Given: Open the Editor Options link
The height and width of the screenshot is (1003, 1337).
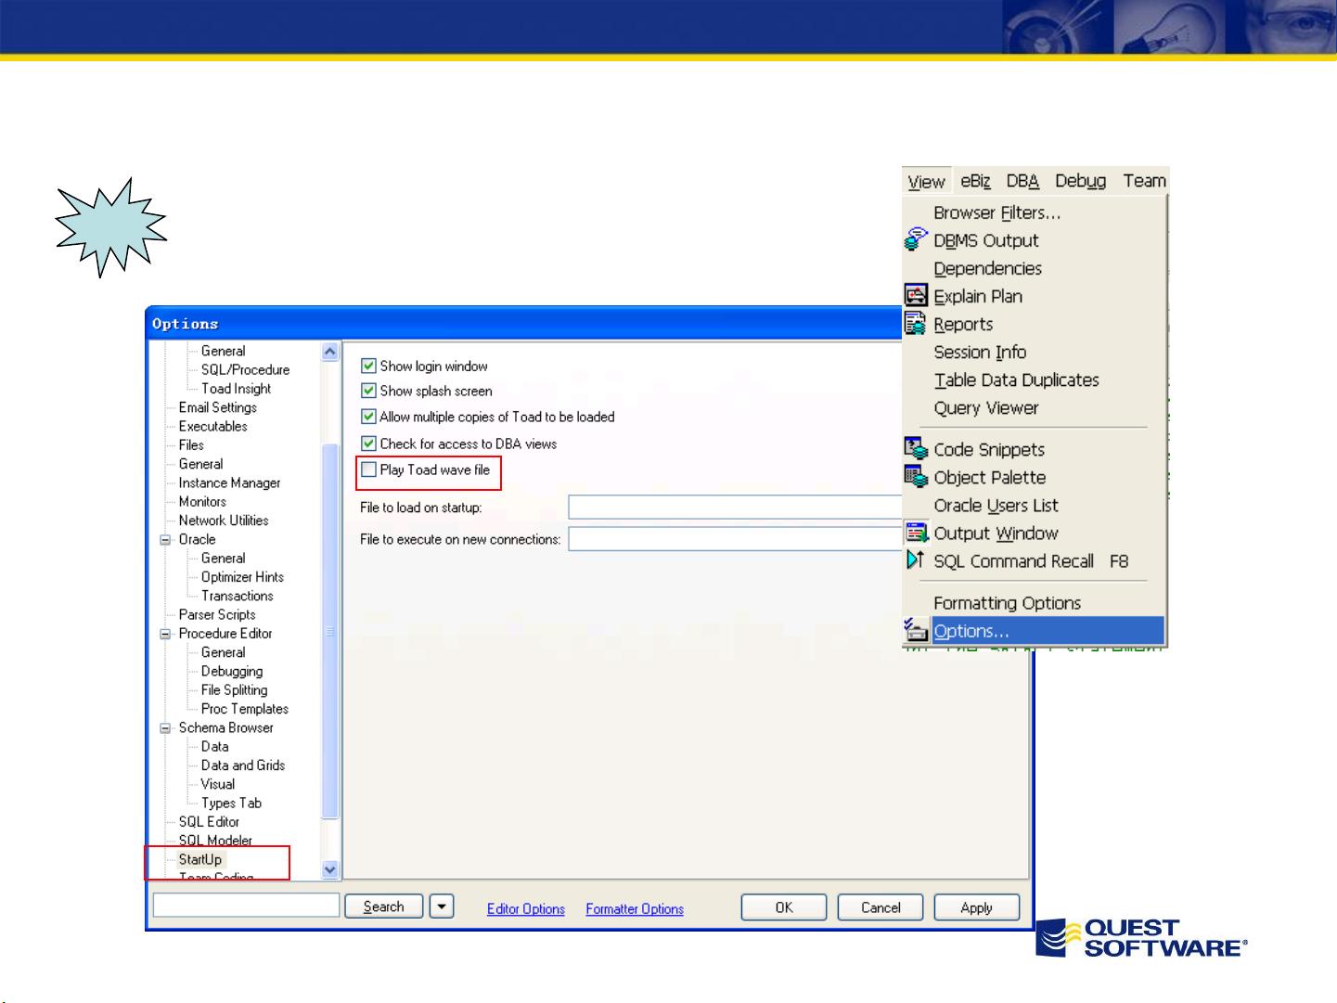Looking at the screenshot, I should coord(525,909).
